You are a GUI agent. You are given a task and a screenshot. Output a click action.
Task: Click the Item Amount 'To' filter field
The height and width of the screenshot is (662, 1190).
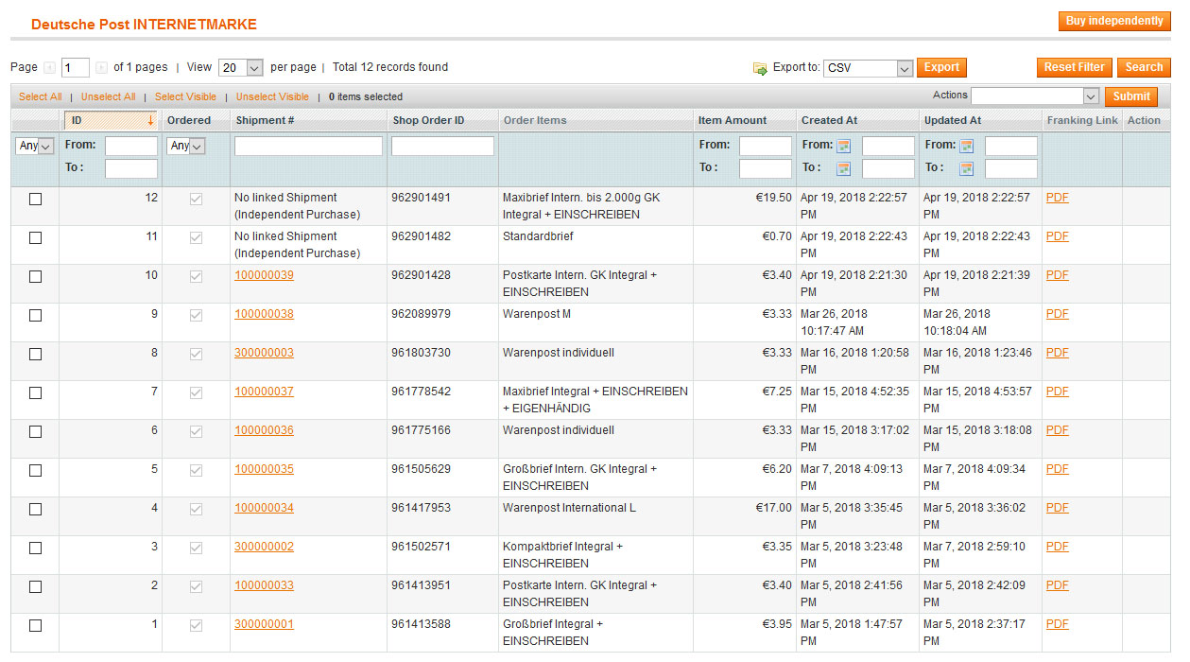(x=766, y=168)
